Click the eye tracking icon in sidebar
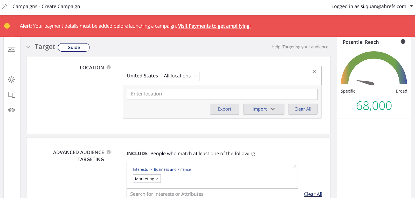The image size is (415, 198). pyautogui.click(x=11, y=110)
